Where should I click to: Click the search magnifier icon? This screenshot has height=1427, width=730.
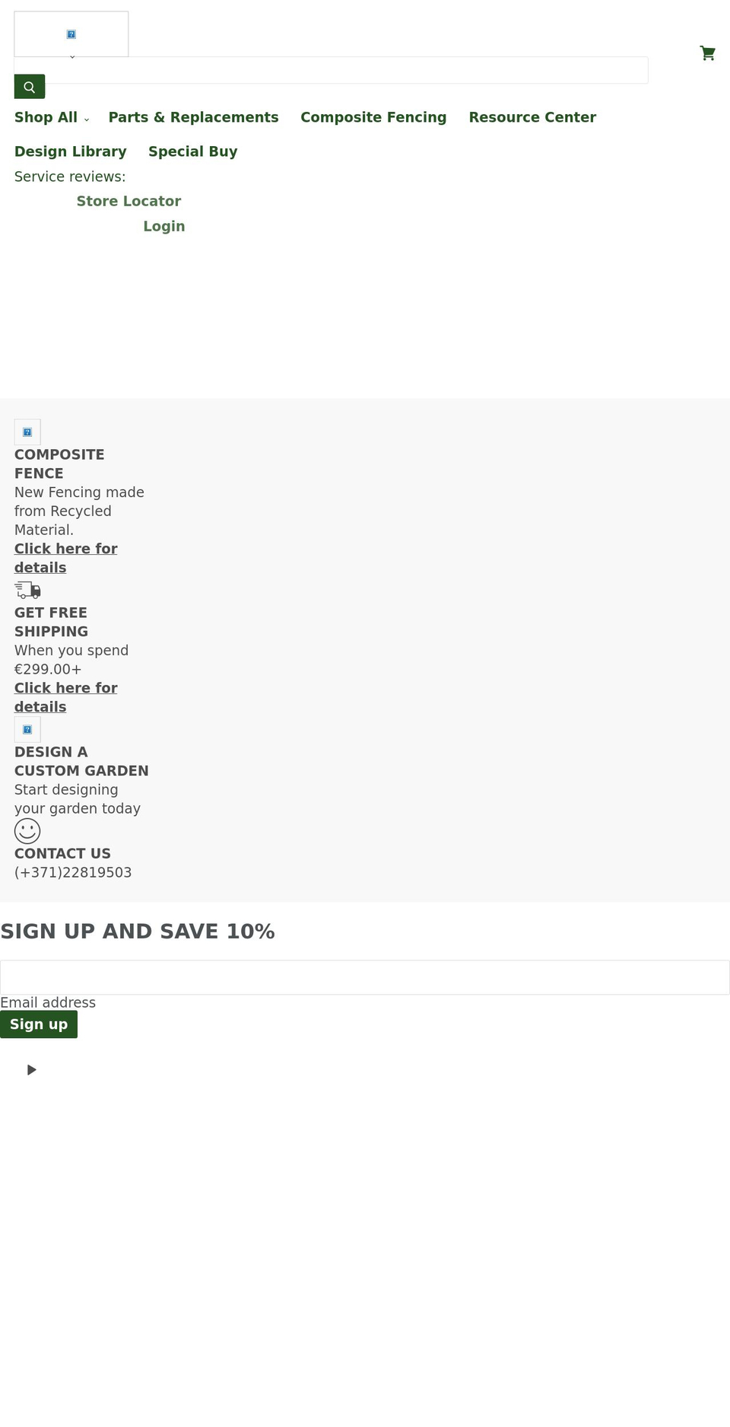29,86
